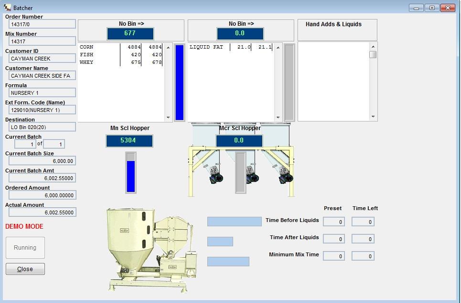Screen dimensions: 461x303
Task: Click the Minimum Mix Time preset field
Action: click(x=333, y=255)
